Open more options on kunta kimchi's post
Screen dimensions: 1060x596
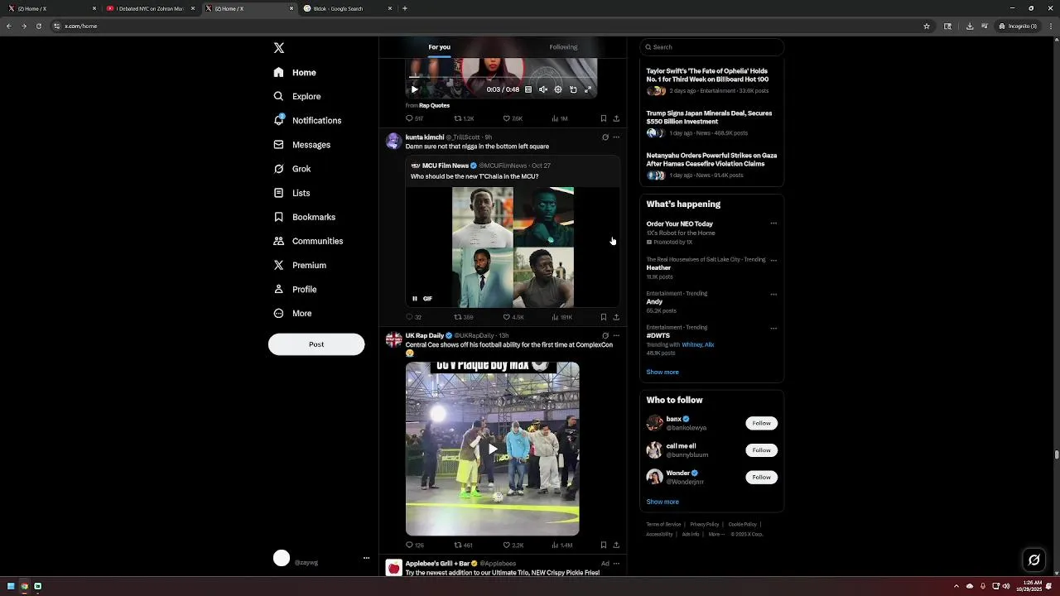616,137
